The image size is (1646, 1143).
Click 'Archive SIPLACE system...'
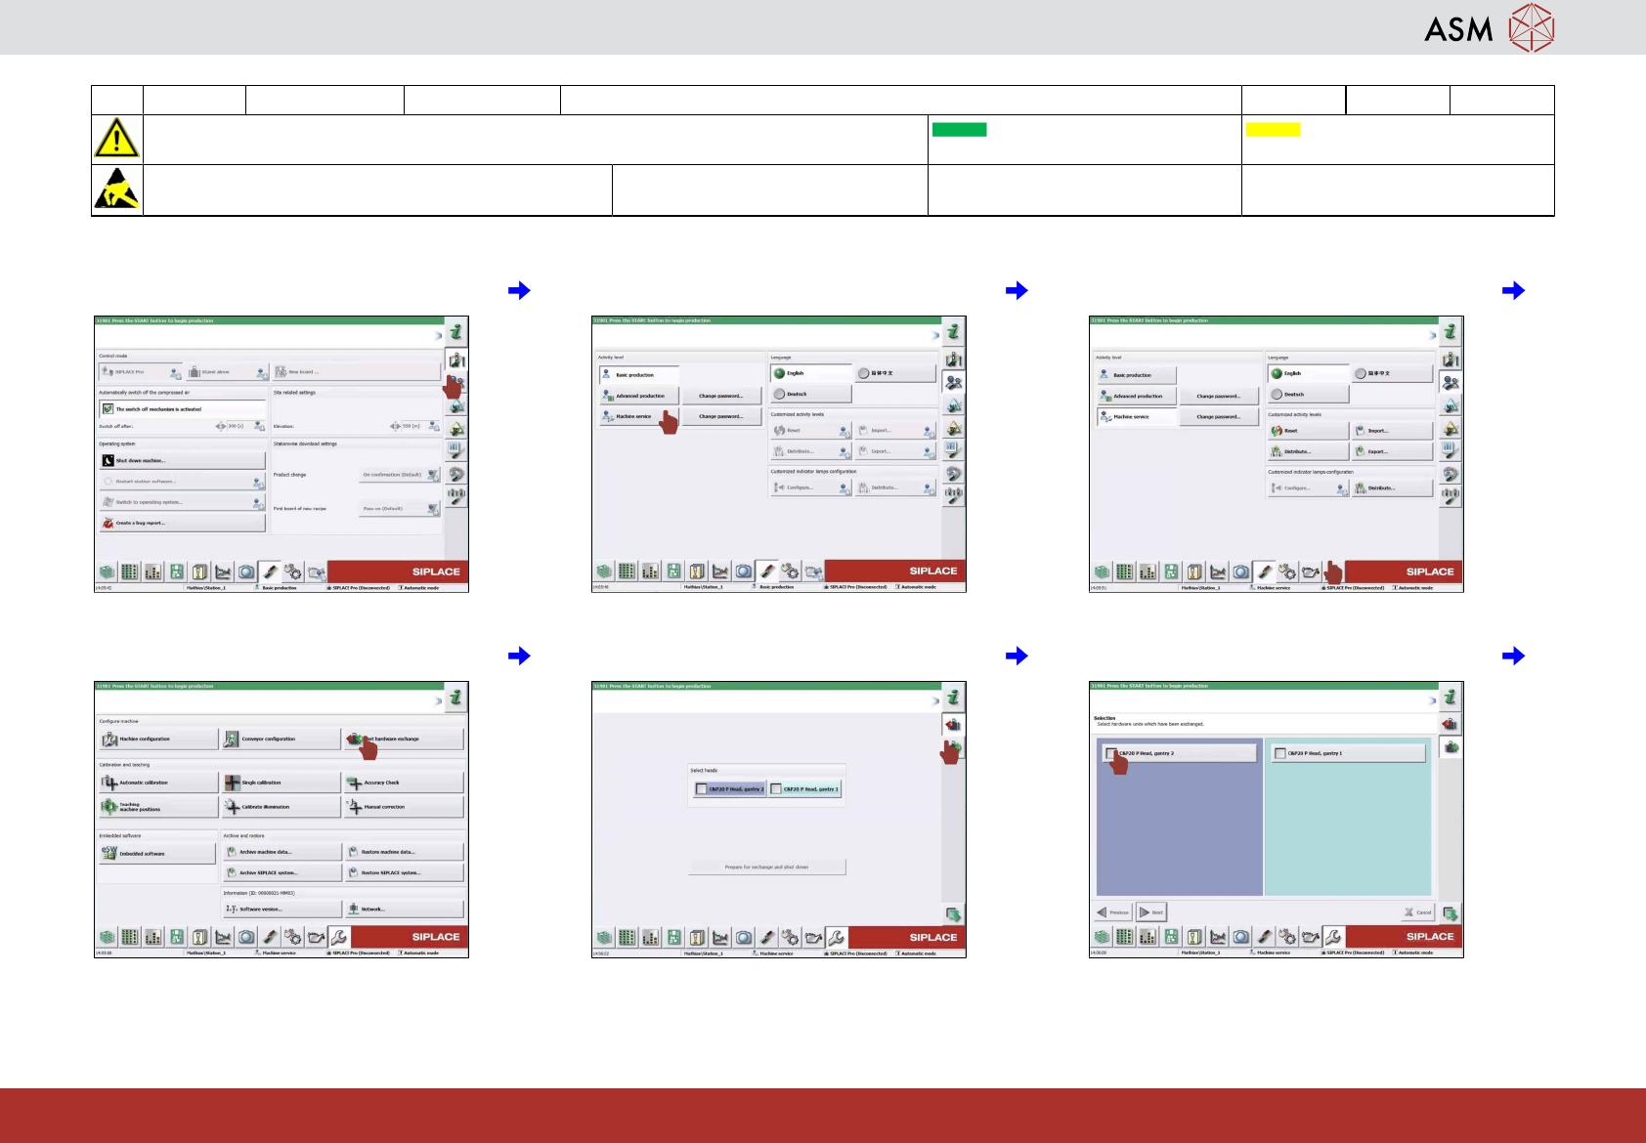click(282, 872)
